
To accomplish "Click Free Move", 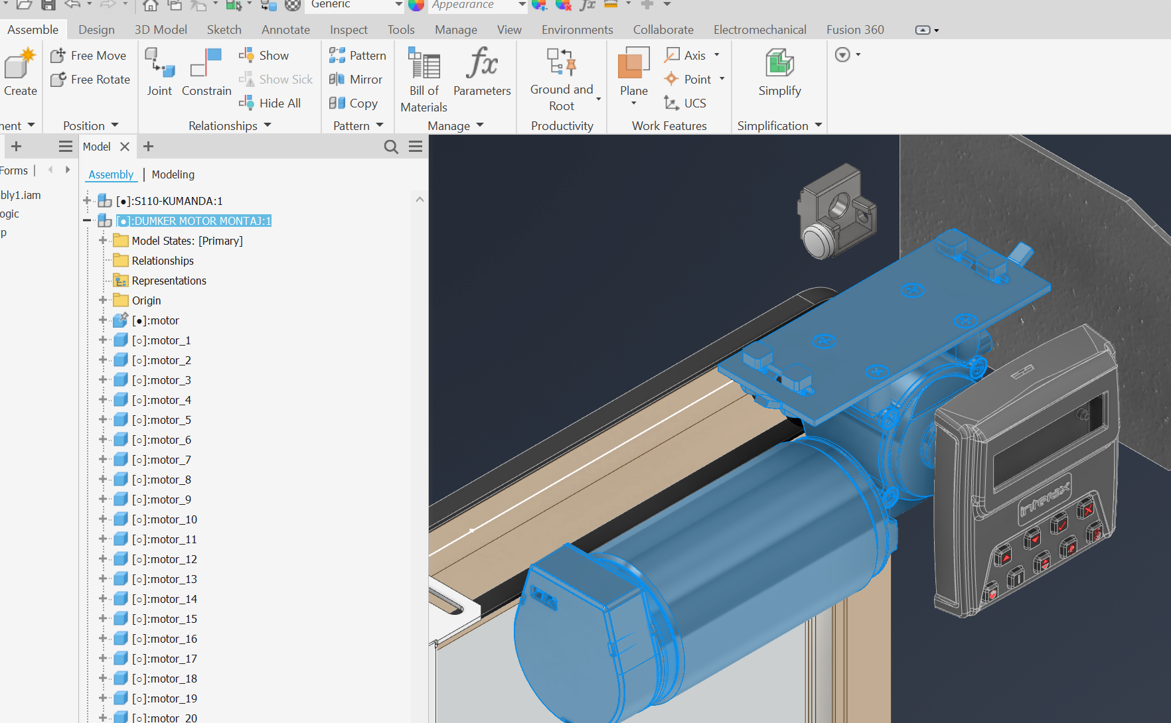I will coord(89,55).
